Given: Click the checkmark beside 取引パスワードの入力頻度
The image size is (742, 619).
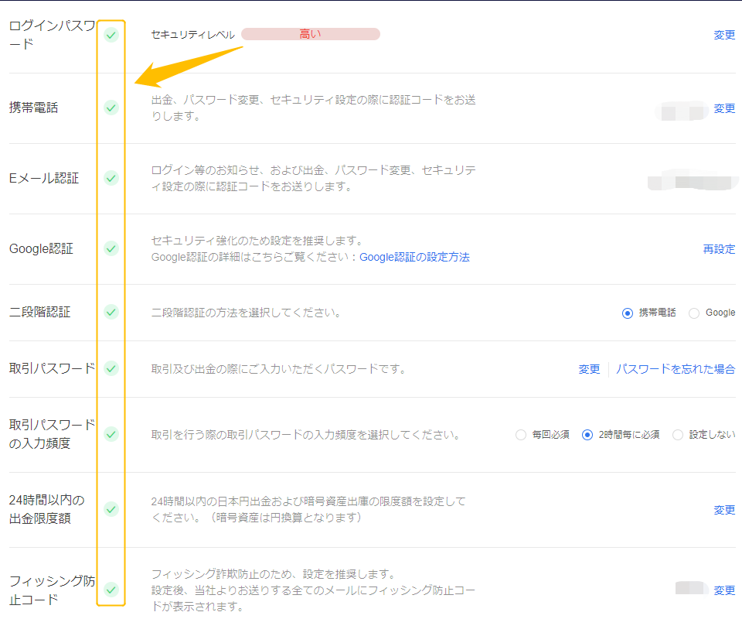Looking at the screenshot, I should [x=111, y=434].
